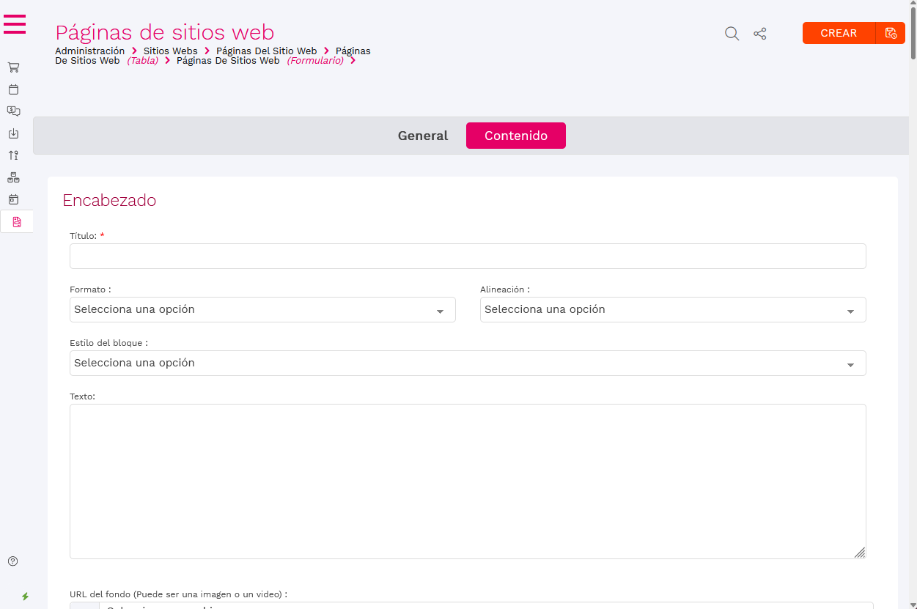
Task: Open the dollar chat bubbles sidebar icon
Action: [x=13, y=111]
